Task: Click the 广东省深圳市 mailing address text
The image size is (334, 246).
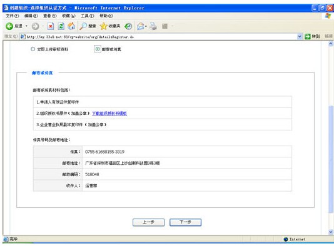Action: pos(122,163)
